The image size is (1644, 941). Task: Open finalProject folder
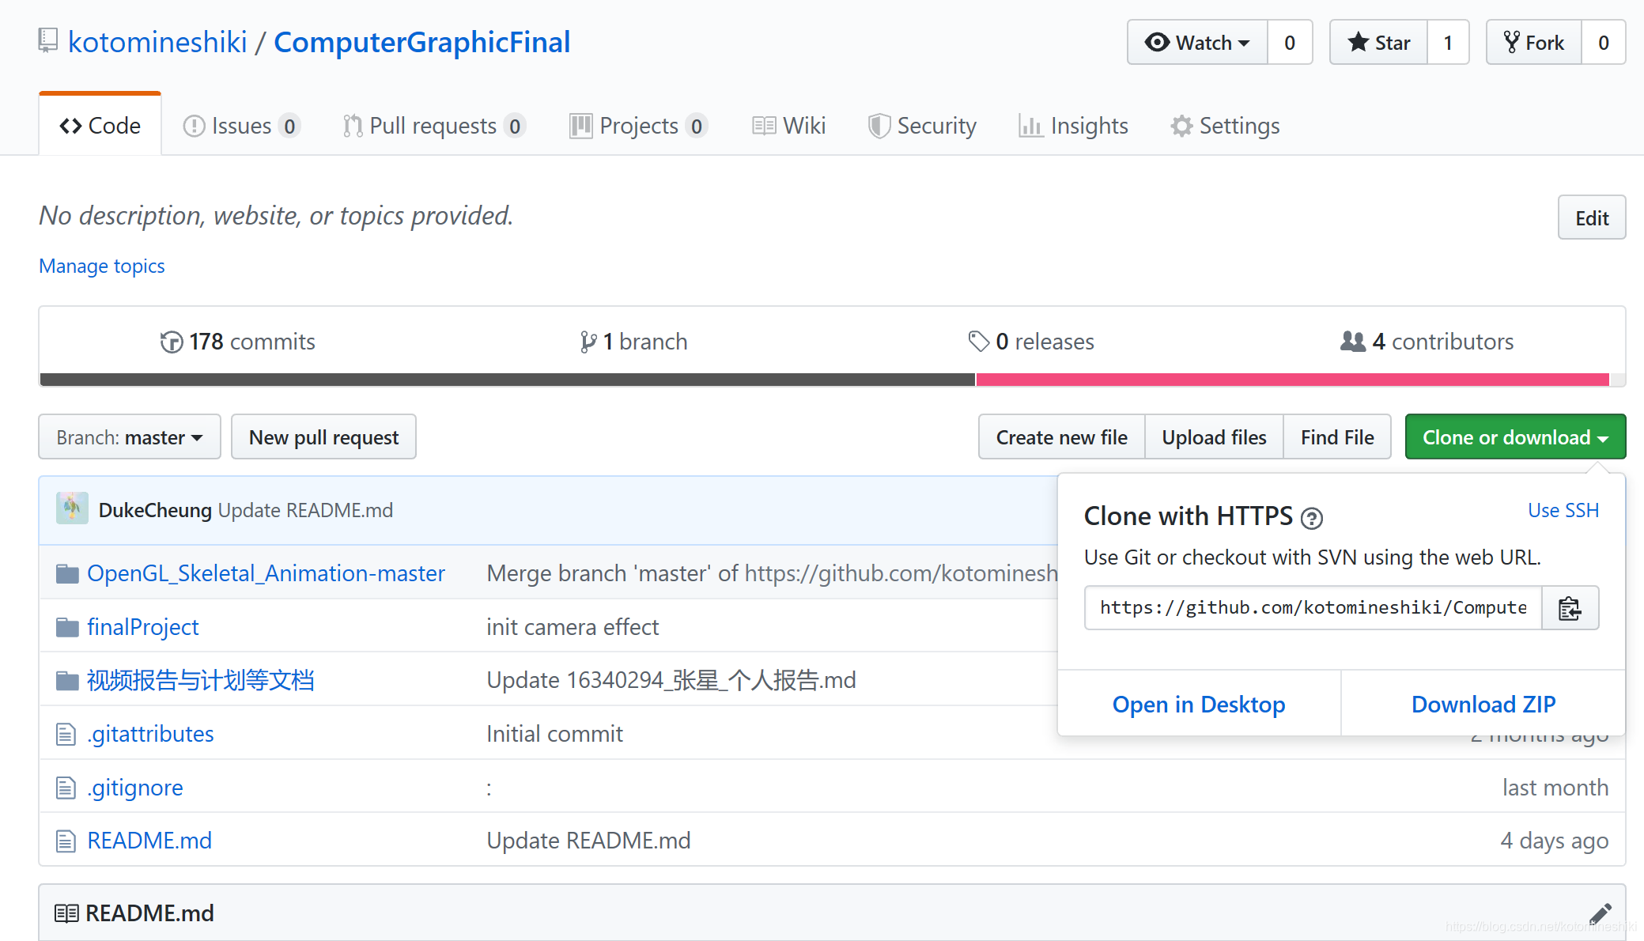point(142,627)
